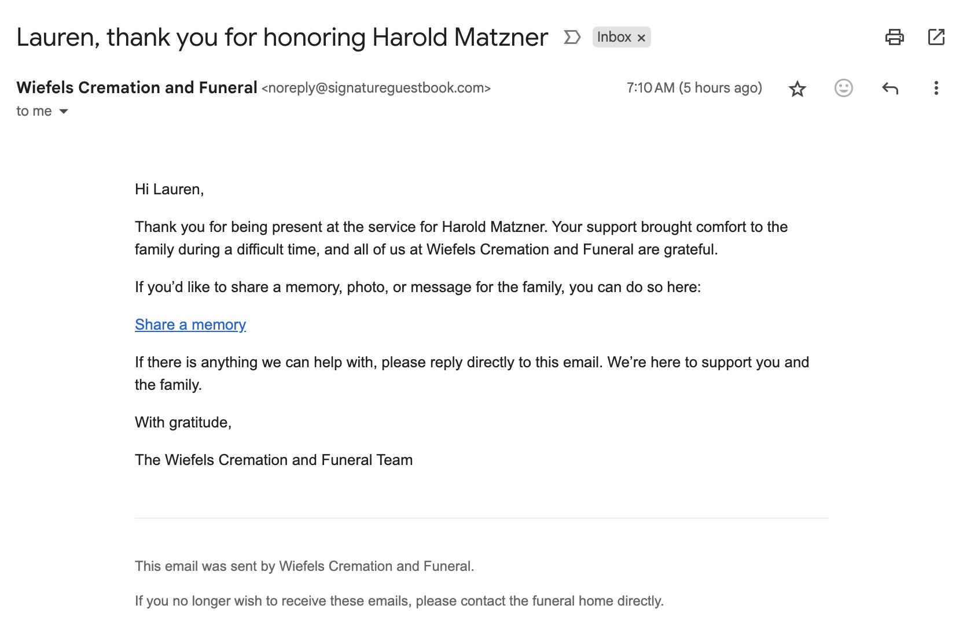Screen dimensions: 963x642
Task: Add an emoji reaction to the message
Action: click(843, 88)
